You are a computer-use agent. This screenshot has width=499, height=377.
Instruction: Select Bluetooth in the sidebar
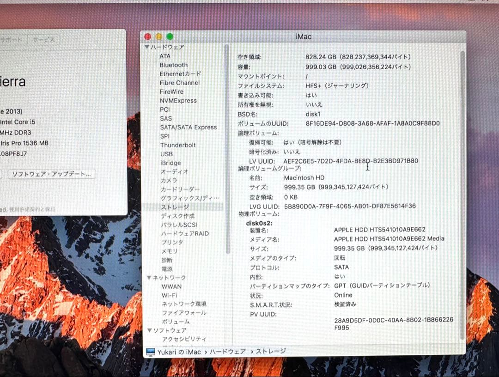click(x=174, y=65)
